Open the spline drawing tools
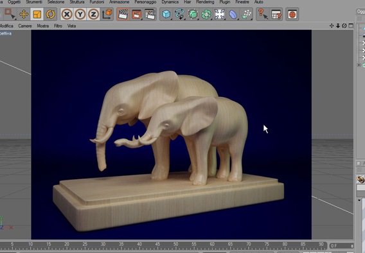 (179, 14)
